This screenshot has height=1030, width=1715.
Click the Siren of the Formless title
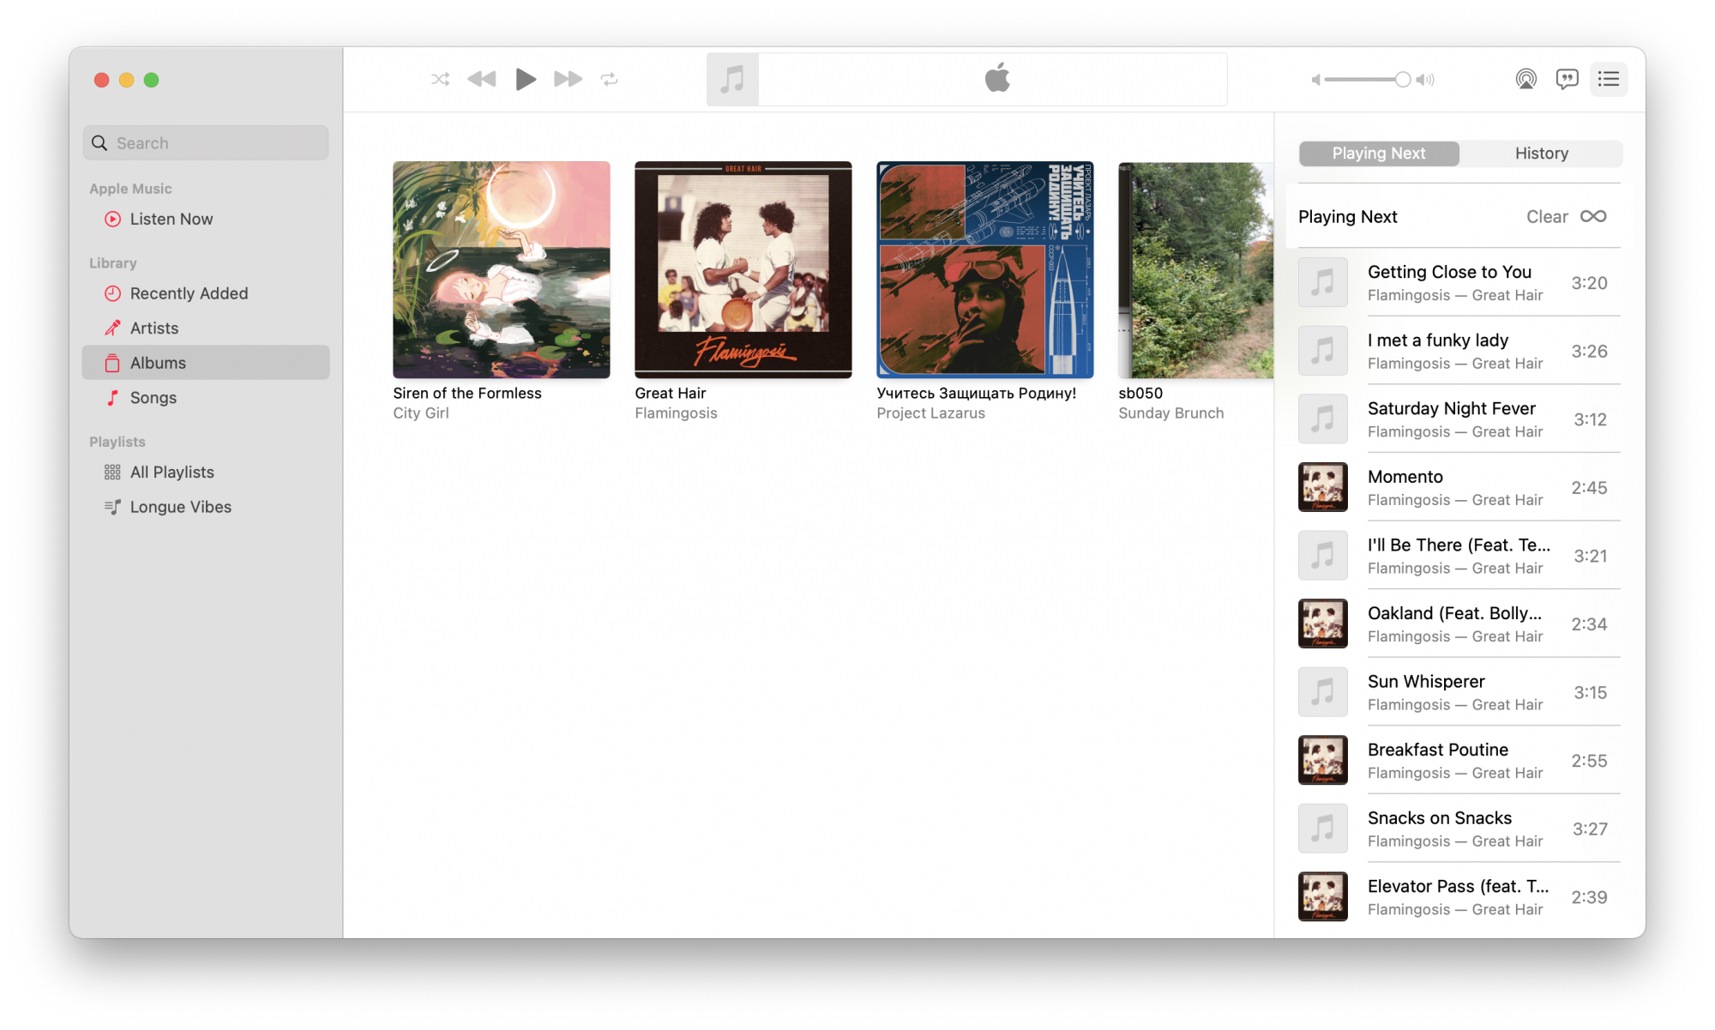pos(467,393)
